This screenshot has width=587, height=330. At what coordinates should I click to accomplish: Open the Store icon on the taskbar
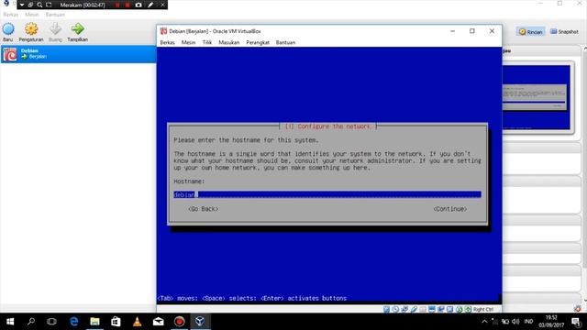pyautogui.click(x=116, y=322)
